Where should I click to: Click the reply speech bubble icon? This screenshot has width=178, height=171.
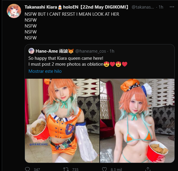point(27,169)
